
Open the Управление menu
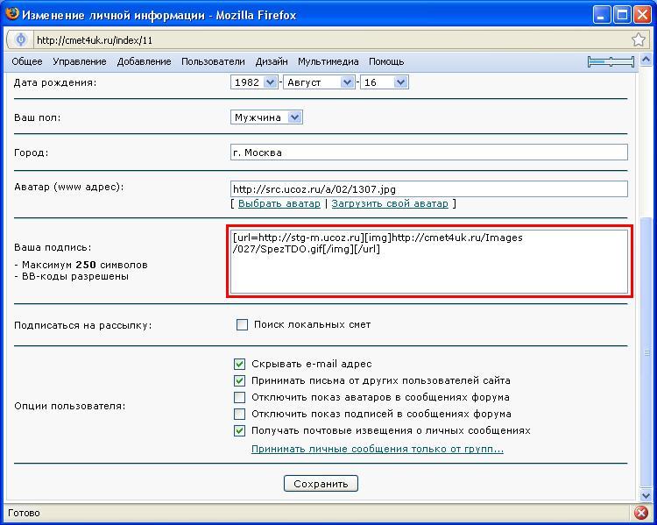[80, 61]
